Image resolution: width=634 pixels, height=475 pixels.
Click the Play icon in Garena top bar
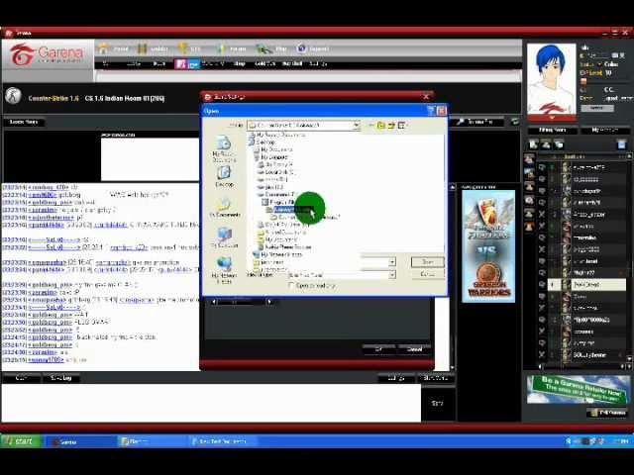(264, 49)
